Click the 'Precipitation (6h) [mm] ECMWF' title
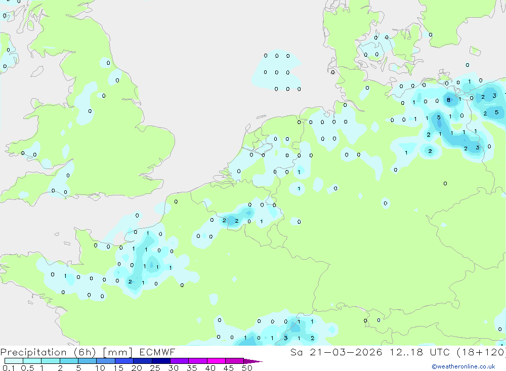This screenshot has height=371, width=506. (88, 352)
